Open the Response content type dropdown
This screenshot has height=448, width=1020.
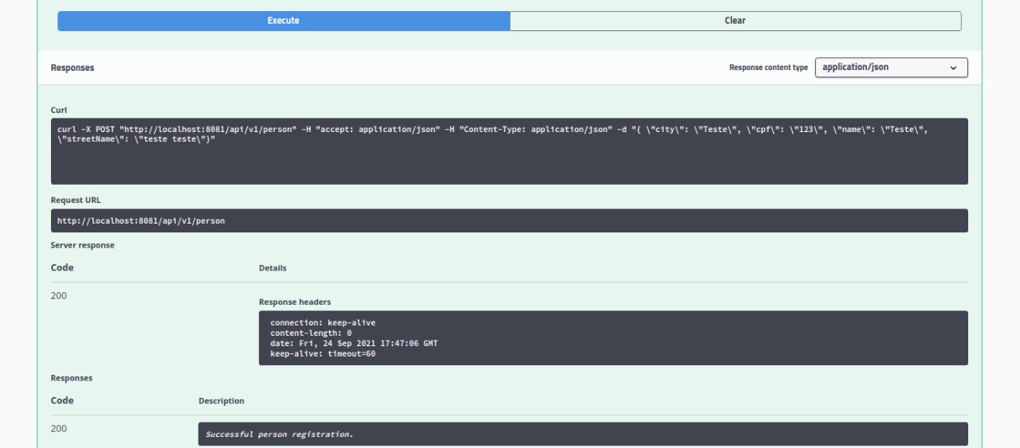891,68
